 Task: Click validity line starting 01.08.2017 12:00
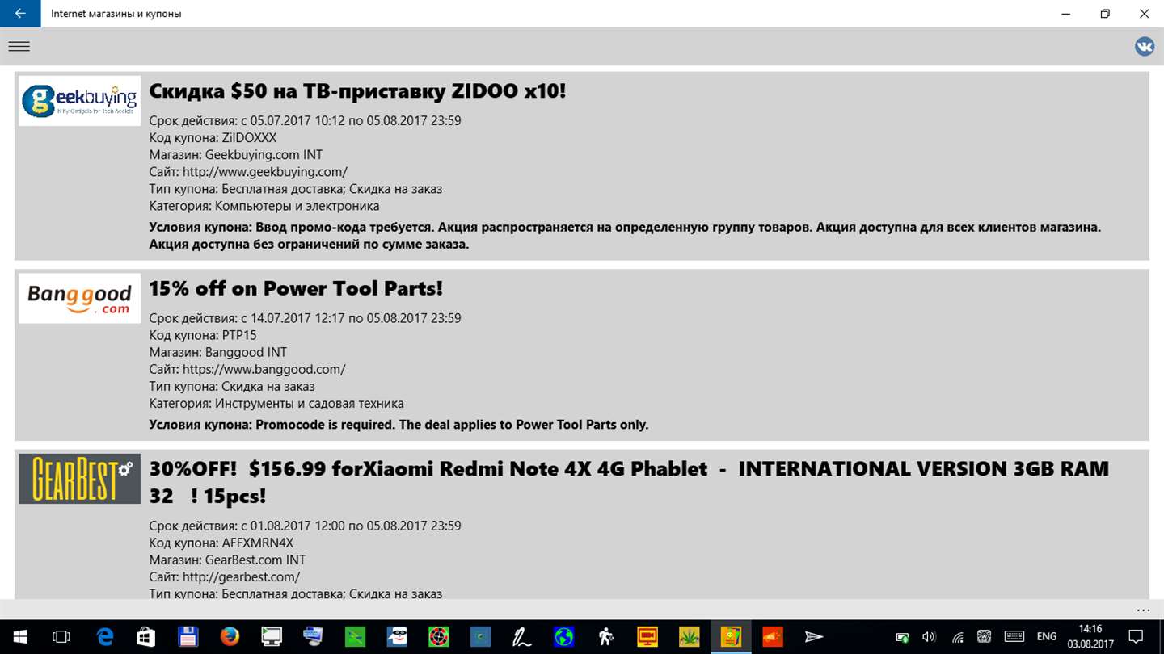[x=305, y=526]
